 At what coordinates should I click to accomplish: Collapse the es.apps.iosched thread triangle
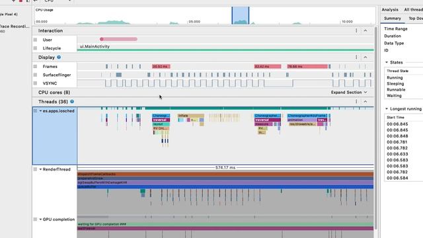coord(40,111)
